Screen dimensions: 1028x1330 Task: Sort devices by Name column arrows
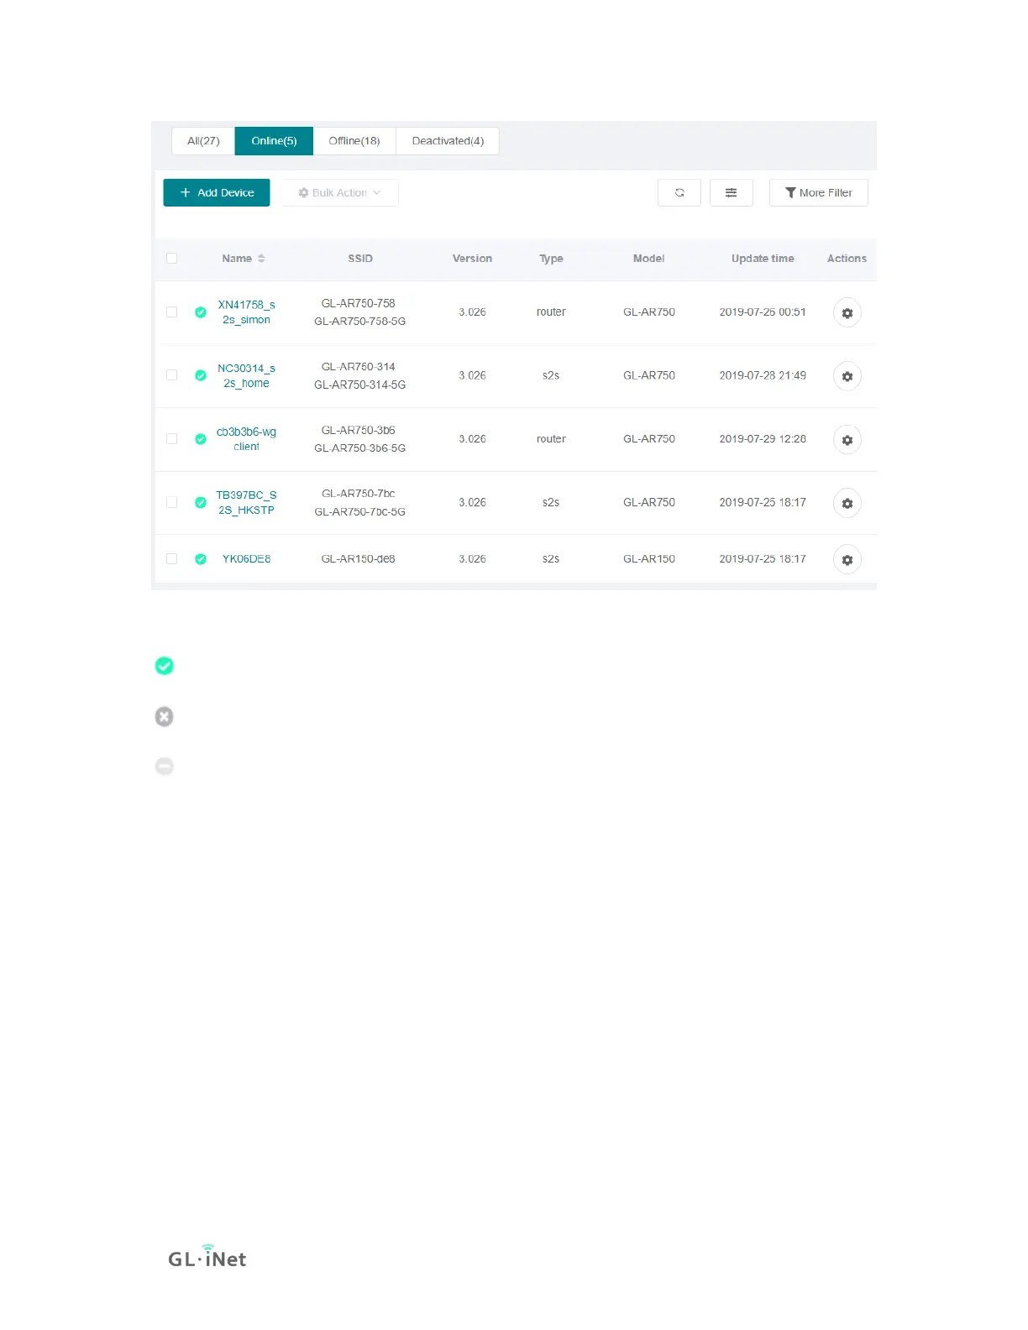click(261, 259)
